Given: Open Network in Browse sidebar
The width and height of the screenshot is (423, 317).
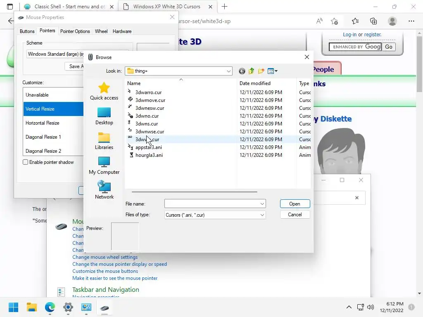Looking at the screenshot, I should click(x=104, y=190).
